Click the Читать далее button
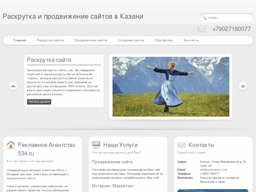The image size is (256, 192). (x=39, y=102)
